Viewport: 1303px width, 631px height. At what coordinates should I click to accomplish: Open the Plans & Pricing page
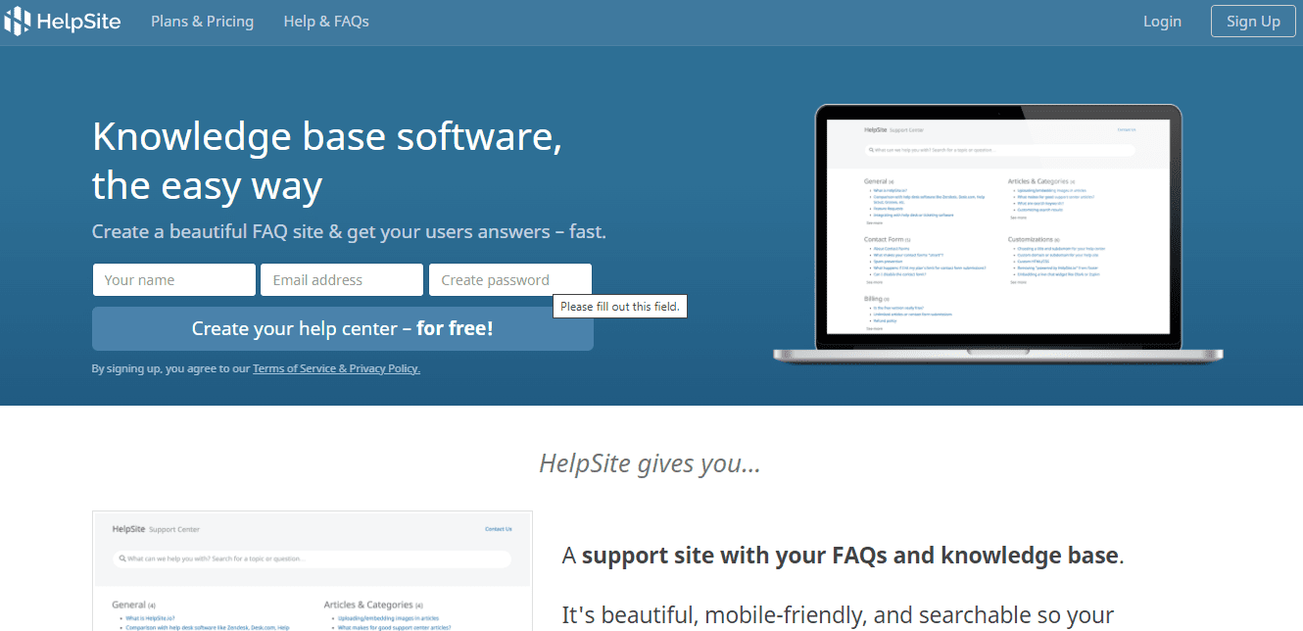pyautogui.click(x=202, y=22)
